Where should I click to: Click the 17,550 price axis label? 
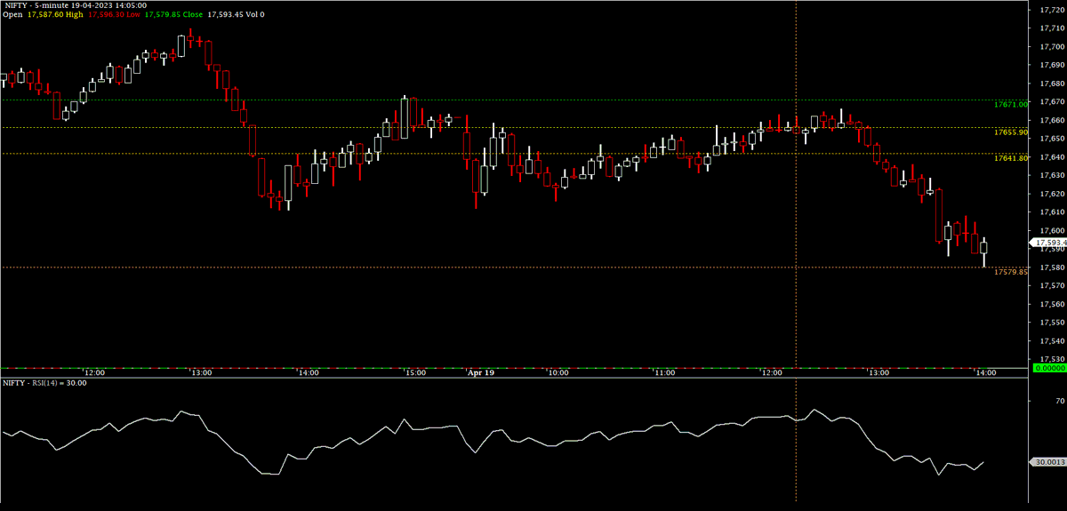(1051, 323)
